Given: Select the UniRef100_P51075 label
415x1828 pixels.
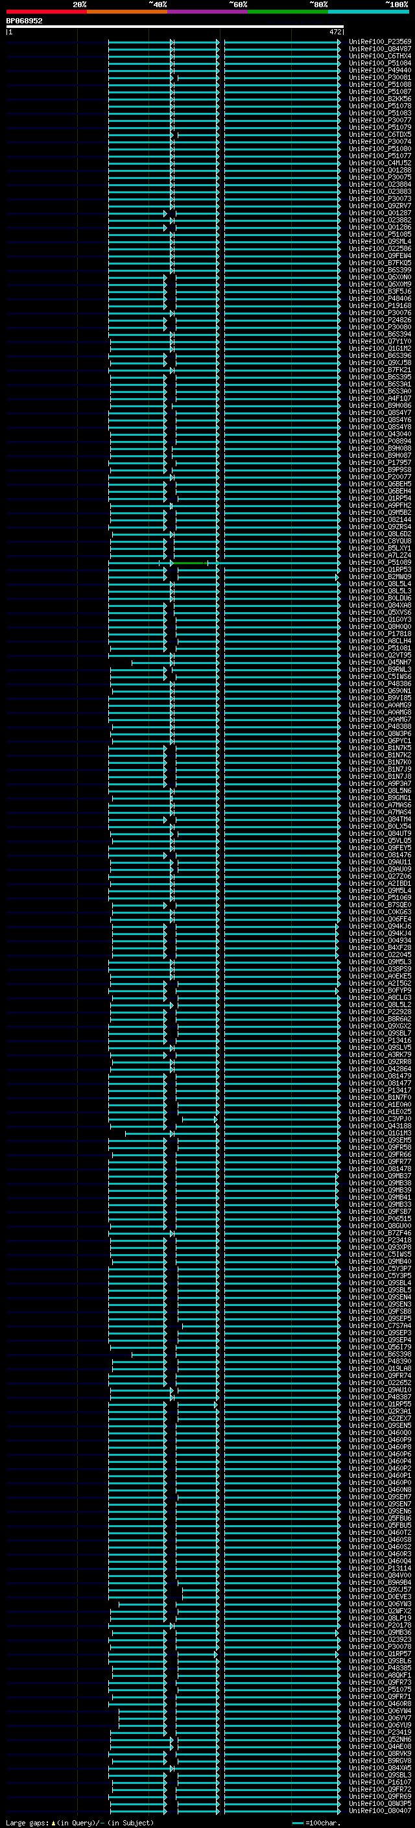Looking at the screenshot, I should point(380,1690).
